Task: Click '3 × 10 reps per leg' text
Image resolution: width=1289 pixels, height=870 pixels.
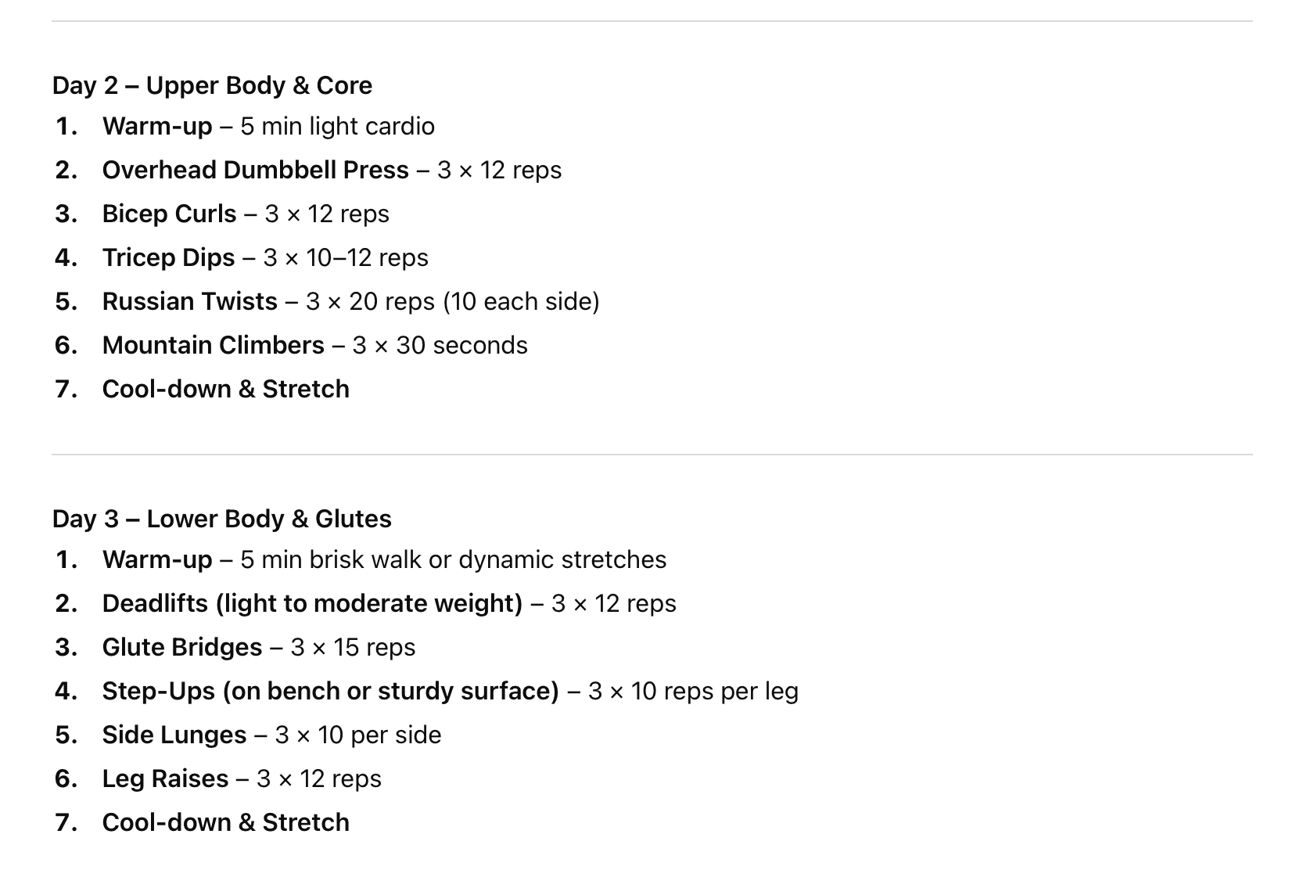Action: click(x=693, y=691)
